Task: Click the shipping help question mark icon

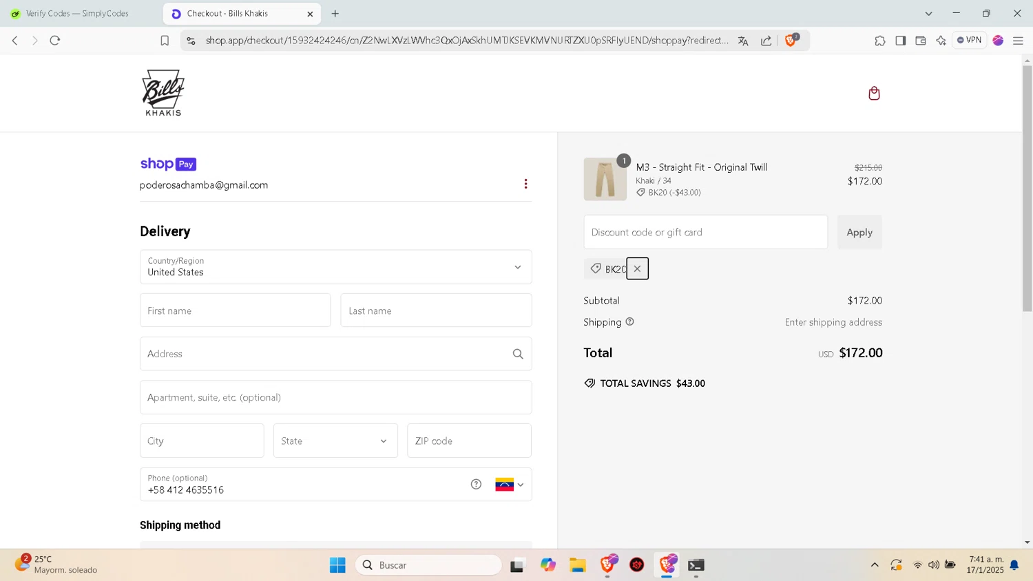Action: pyautogui.click(x=629, y=321)
